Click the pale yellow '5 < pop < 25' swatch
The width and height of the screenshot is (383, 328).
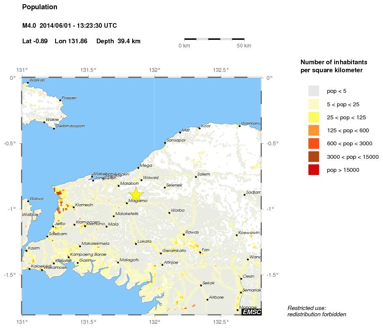[314, 104]
